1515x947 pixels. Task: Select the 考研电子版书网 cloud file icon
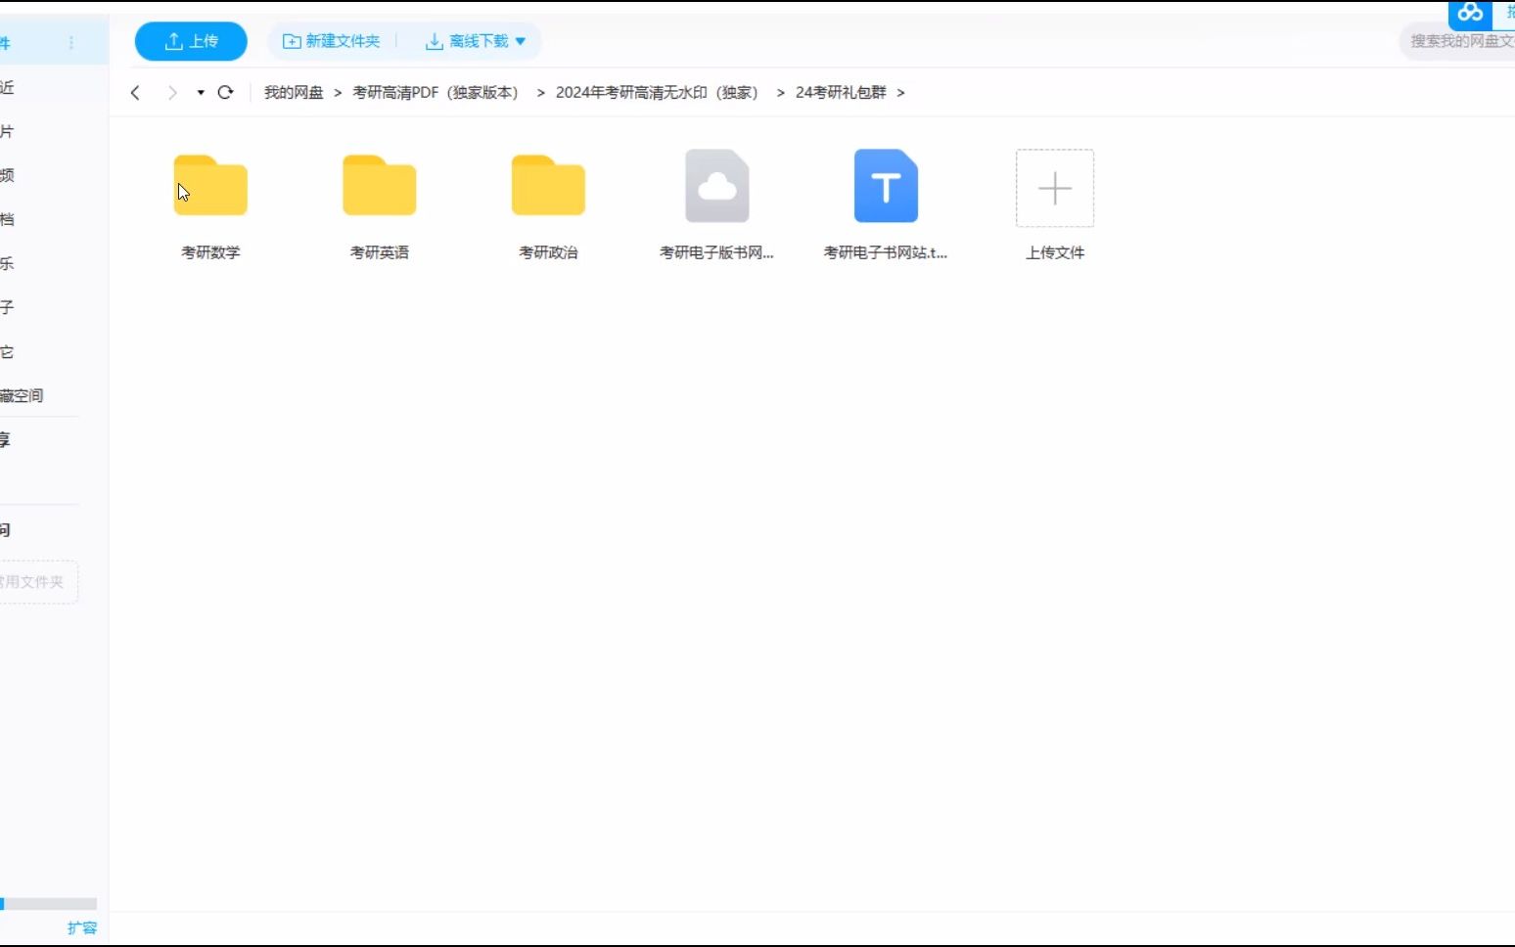(x=717, y=186)
